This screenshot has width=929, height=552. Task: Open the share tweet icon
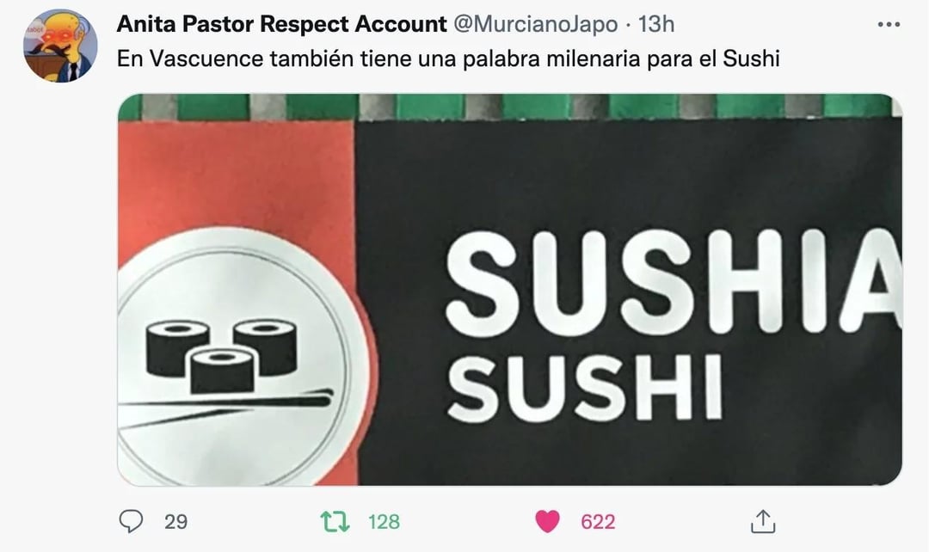(x=762, y=521)
